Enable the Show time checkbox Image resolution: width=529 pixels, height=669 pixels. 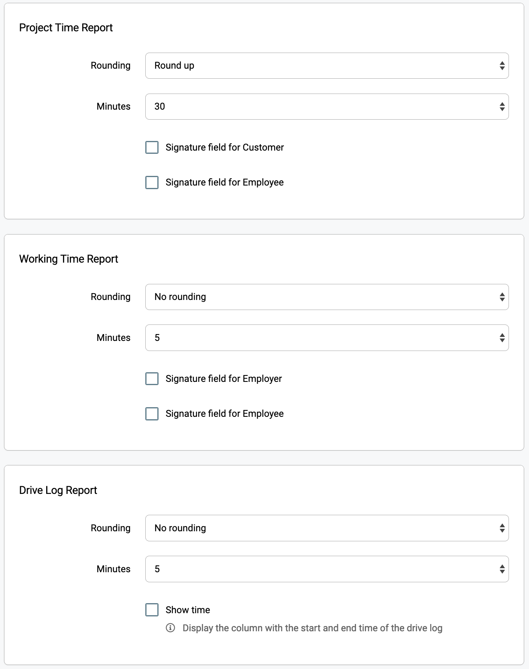point(152,610)
